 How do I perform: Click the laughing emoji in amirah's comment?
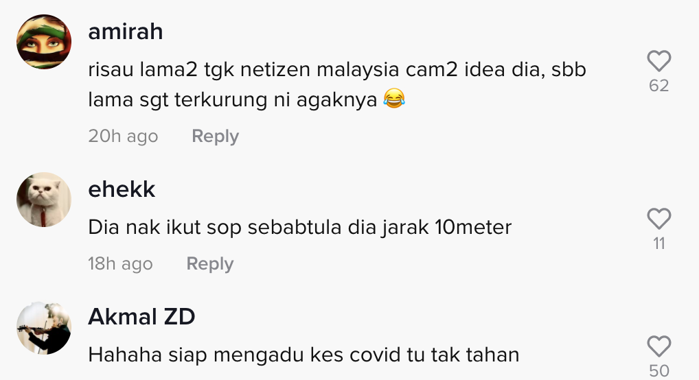coord(394,99)
